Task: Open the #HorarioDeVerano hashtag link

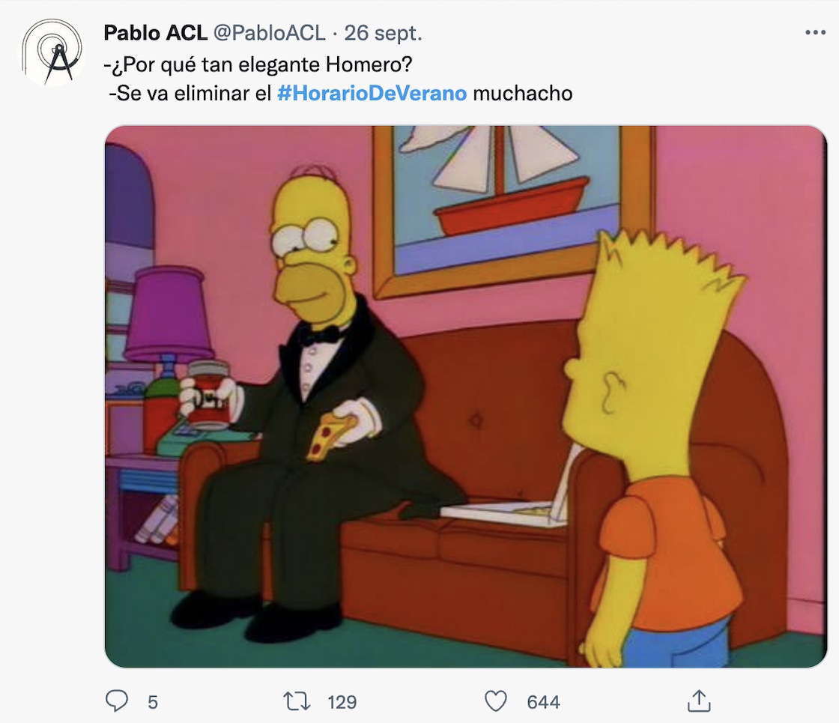Action: (x=372, y=93)
